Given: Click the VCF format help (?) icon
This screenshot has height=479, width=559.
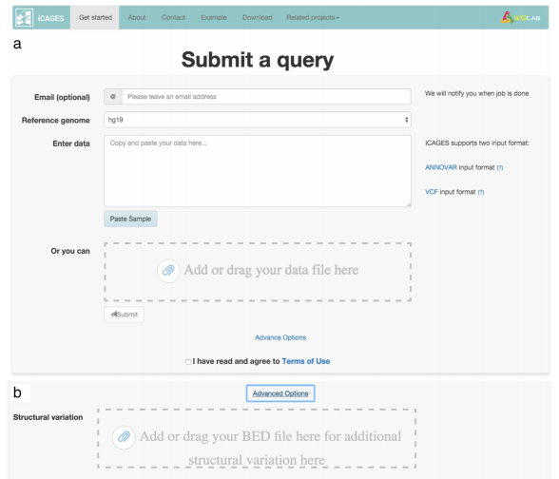Looking at the screenshot, I should pos(481,192).
